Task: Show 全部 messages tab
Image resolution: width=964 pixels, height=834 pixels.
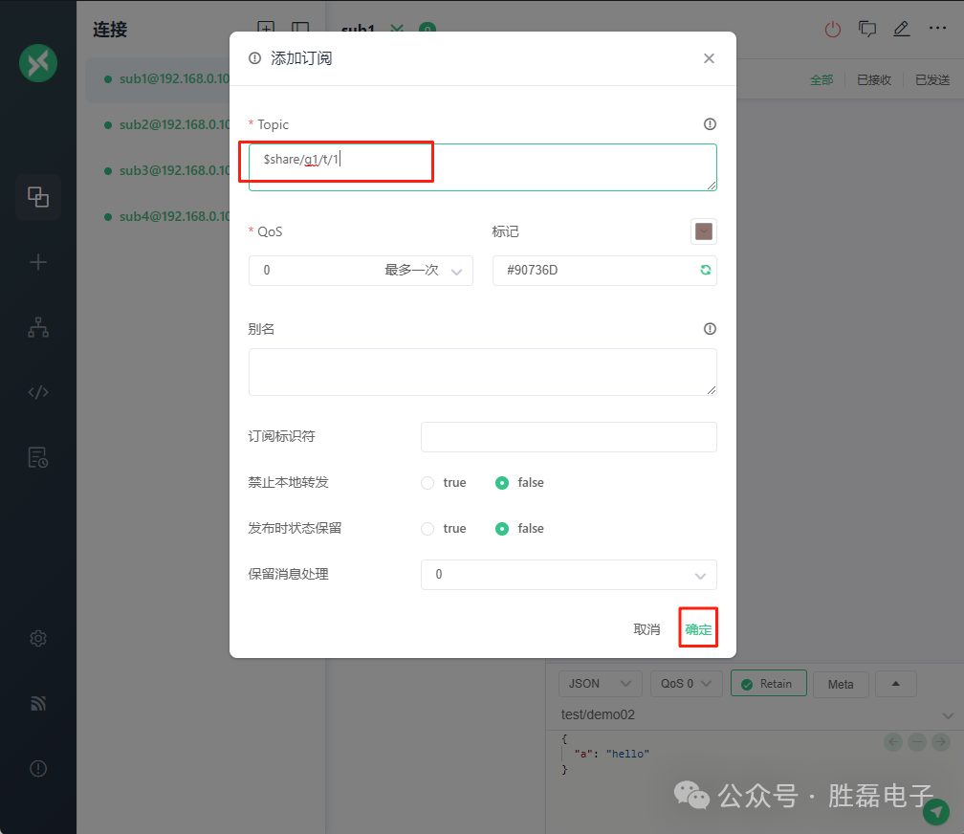Action: (x=822, y=80)
